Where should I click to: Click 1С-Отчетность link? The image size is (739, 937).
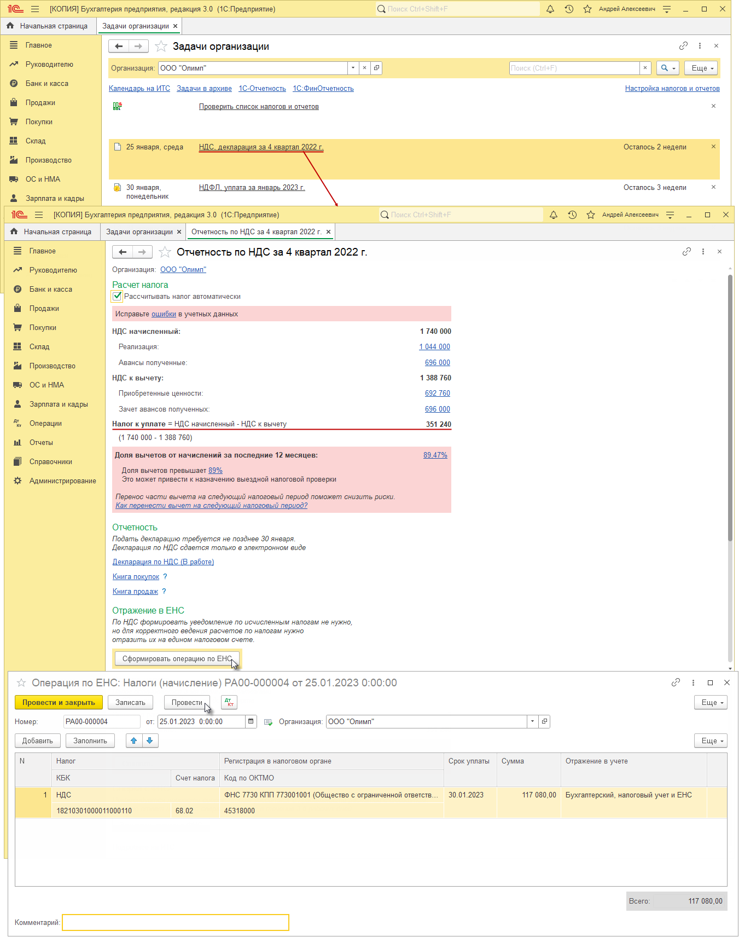click(262, 88)
